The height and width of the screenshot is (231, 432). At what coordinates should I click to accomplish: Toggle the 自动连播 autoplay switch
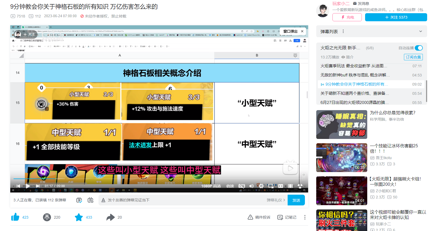(x=419, y=48)
